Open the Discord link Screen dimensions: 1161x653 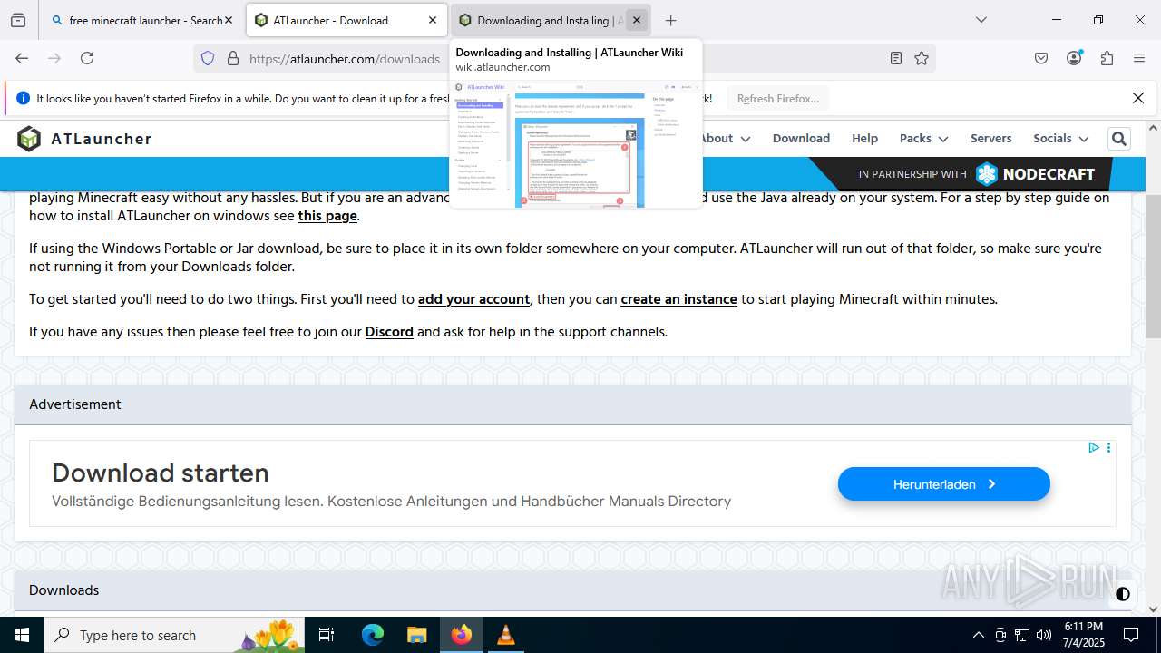(x=389, y=332)
